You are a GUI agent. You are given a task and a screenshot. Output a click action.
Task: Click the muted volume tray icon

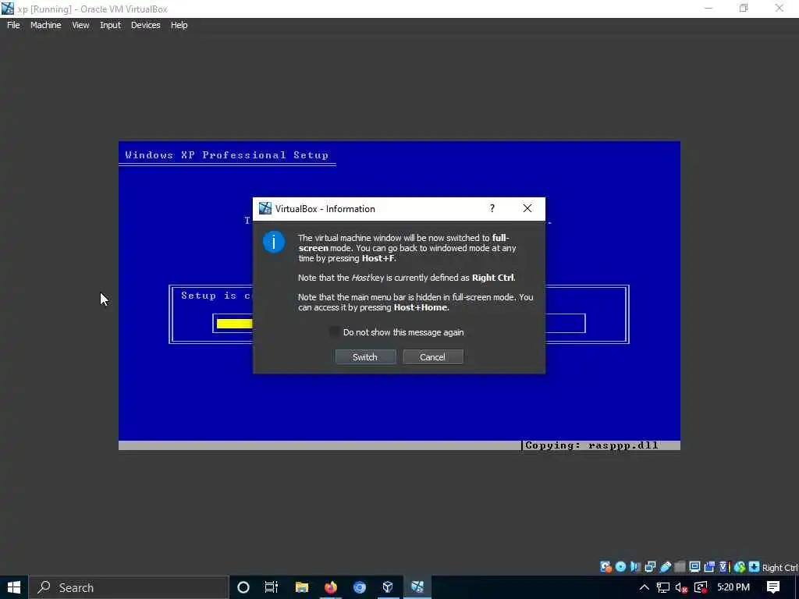point(681,587)
